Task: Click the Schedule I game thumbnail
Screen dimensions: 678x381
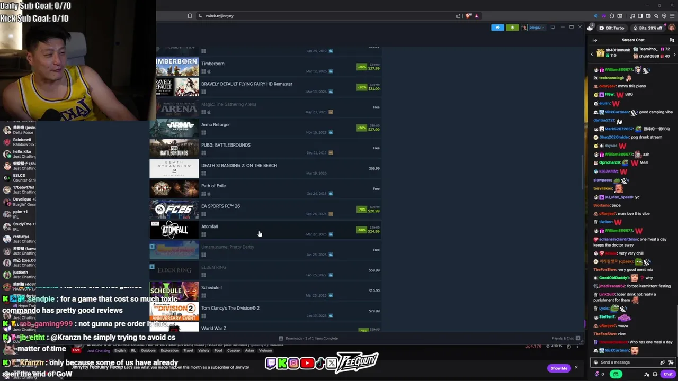Action: (174, 291)
